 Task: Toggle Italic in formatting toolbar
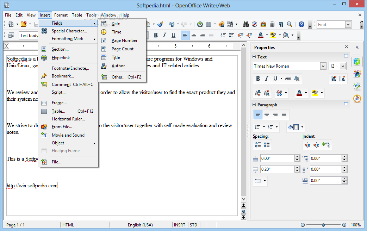pos(164,35)
